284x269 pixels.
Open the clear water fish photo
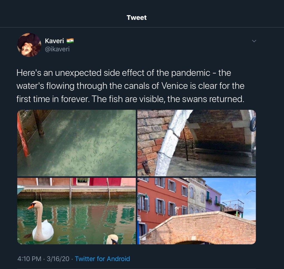pos(76,143)
